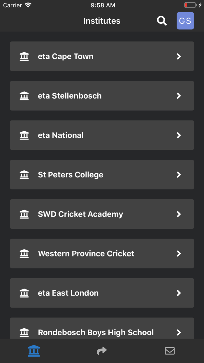Viewport: 204px width, 363px height.
Task: Tap the Wi-Fi icon in the status bar
Action: (x=28, y=5)
